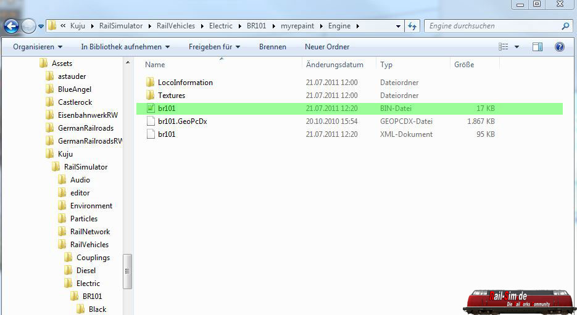Click the Couplings folder icon in tree
The height and width of the screenshot is (315, 577).
pyautogui.click(x=68, y=257)
